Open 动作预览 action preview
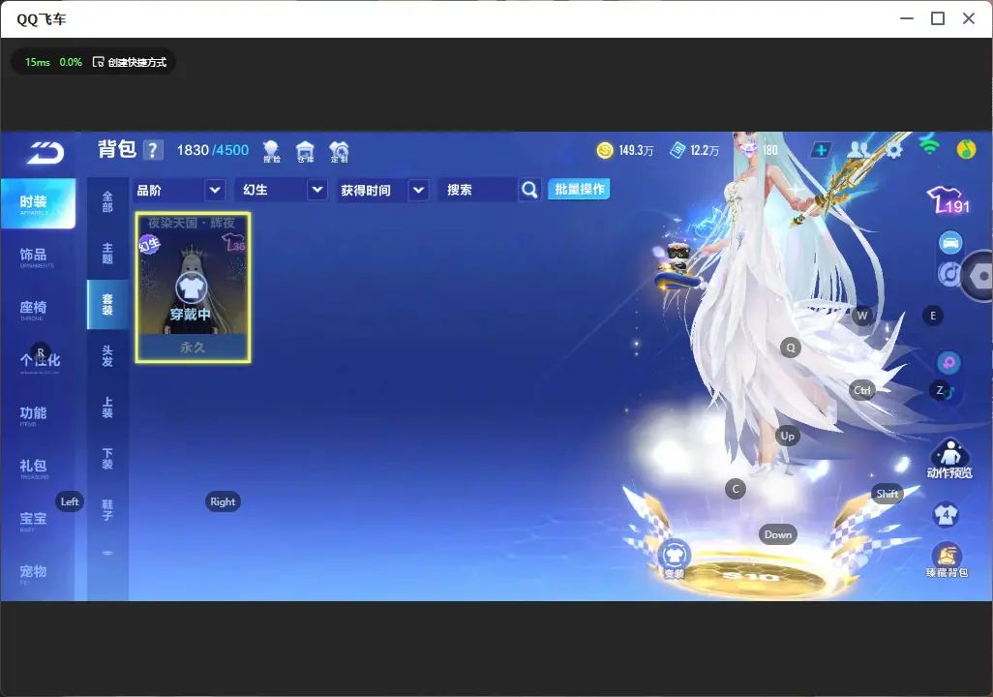 tap(949, 459)
